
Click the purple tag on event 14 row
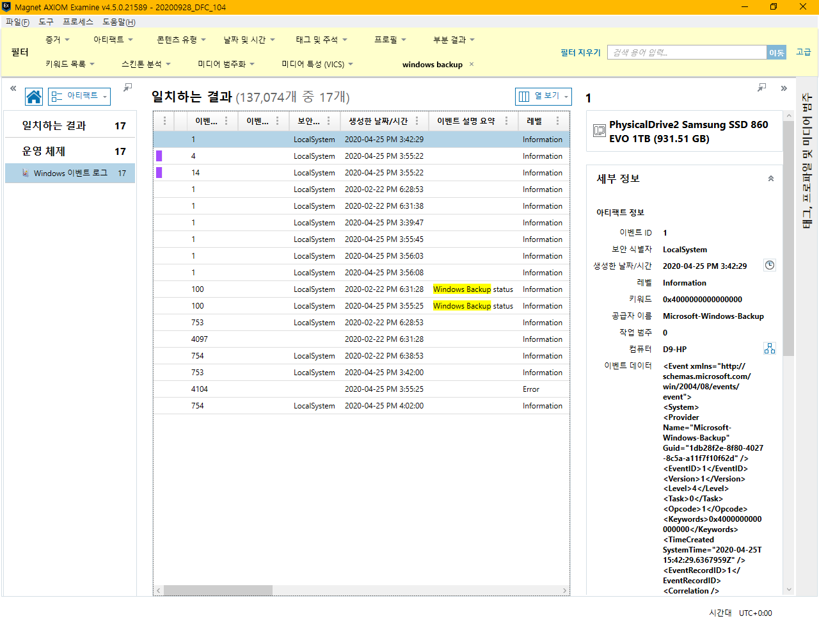pyautogui.click(x=159, y=172)
